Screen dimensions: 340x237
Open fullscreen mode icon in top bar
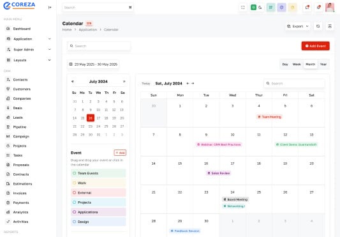pyautogui.click(x=243, y=8)
